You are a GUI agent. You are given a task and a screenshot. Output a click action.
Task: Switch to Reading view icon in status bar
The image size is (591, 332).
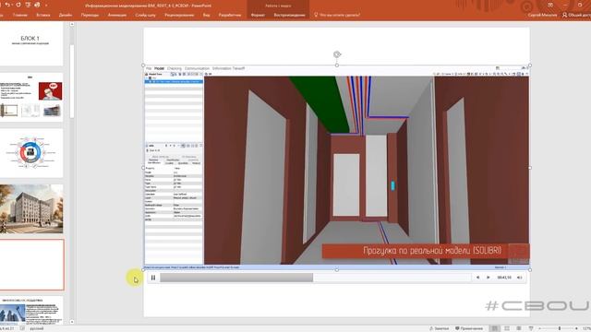(x=519, y=328)
